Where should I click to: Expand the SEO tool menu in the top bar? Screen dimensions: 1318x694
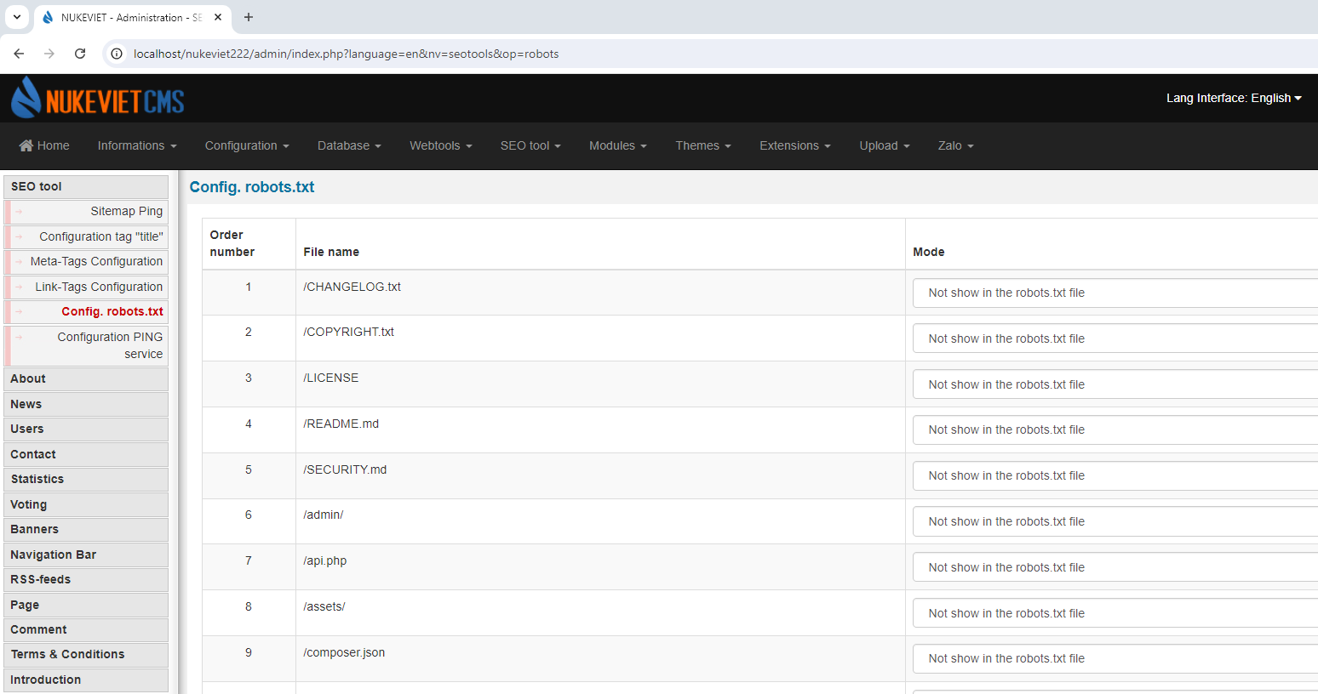coord(530,145)
